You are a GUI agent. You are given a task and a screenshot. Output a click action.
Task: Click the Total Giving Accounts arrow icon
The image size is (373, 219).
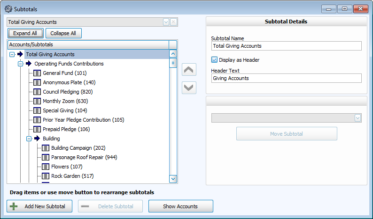(20, 54)
